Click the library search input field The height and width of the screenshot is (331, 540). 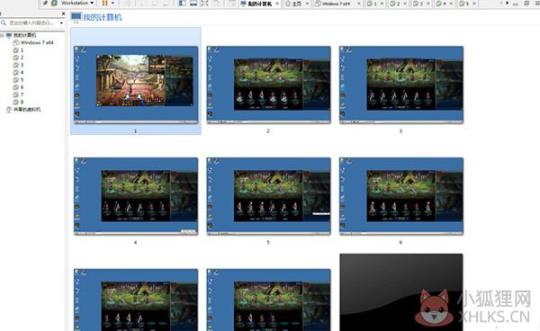(x=31, y=23)
